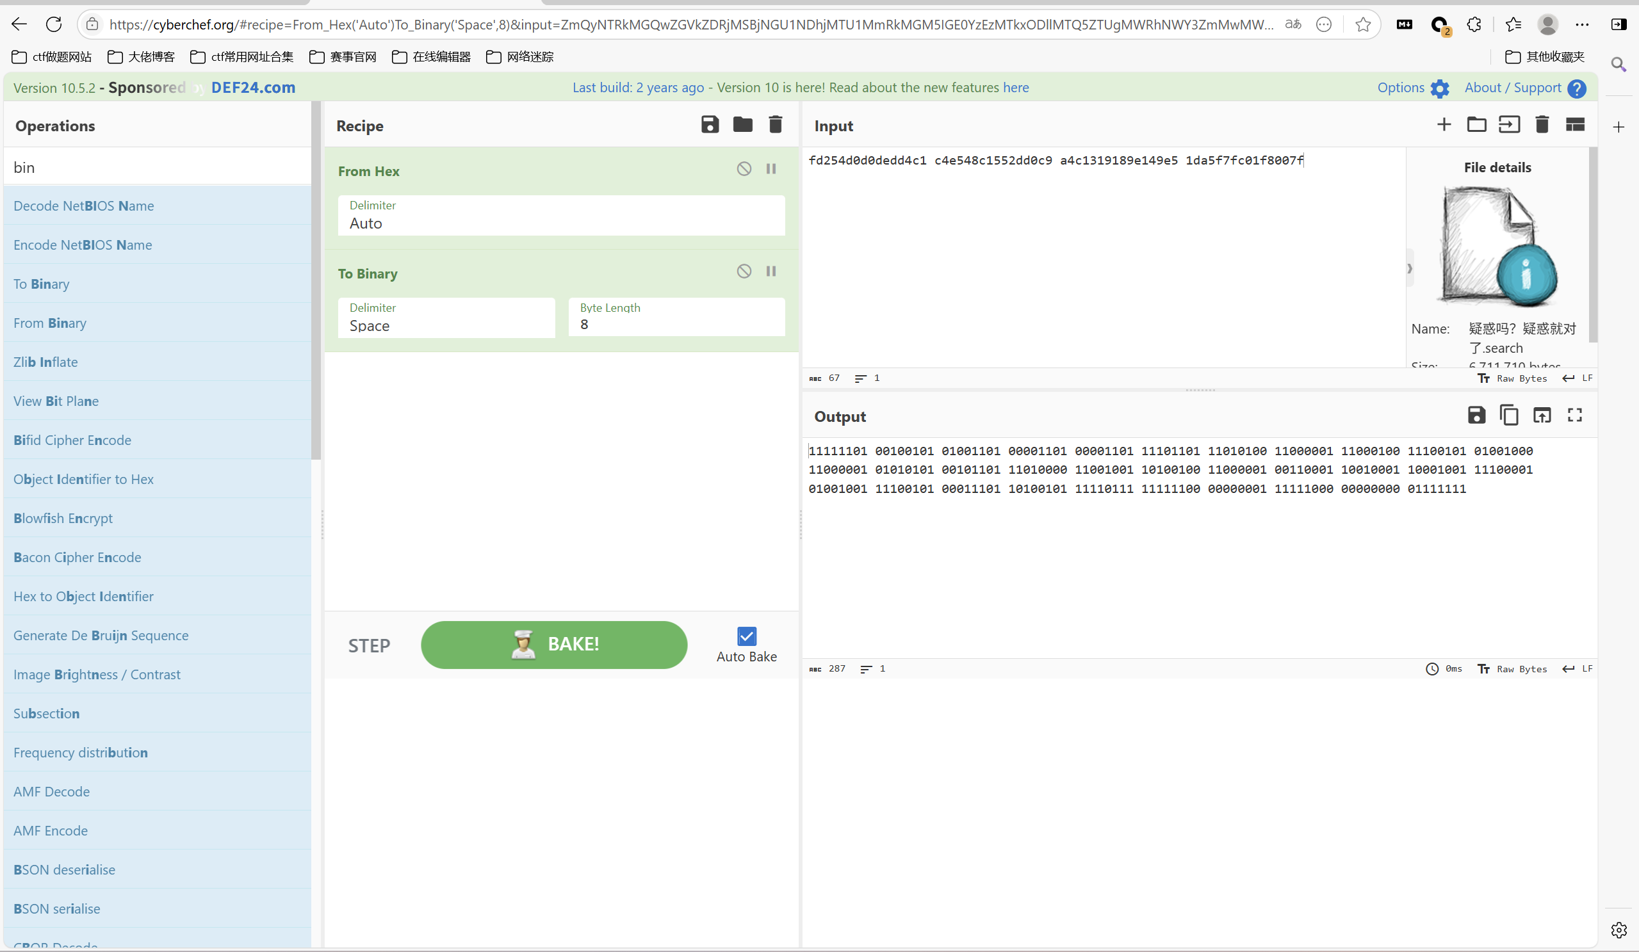Open output end-of-line LF selector

click(x=1578, y=668)
